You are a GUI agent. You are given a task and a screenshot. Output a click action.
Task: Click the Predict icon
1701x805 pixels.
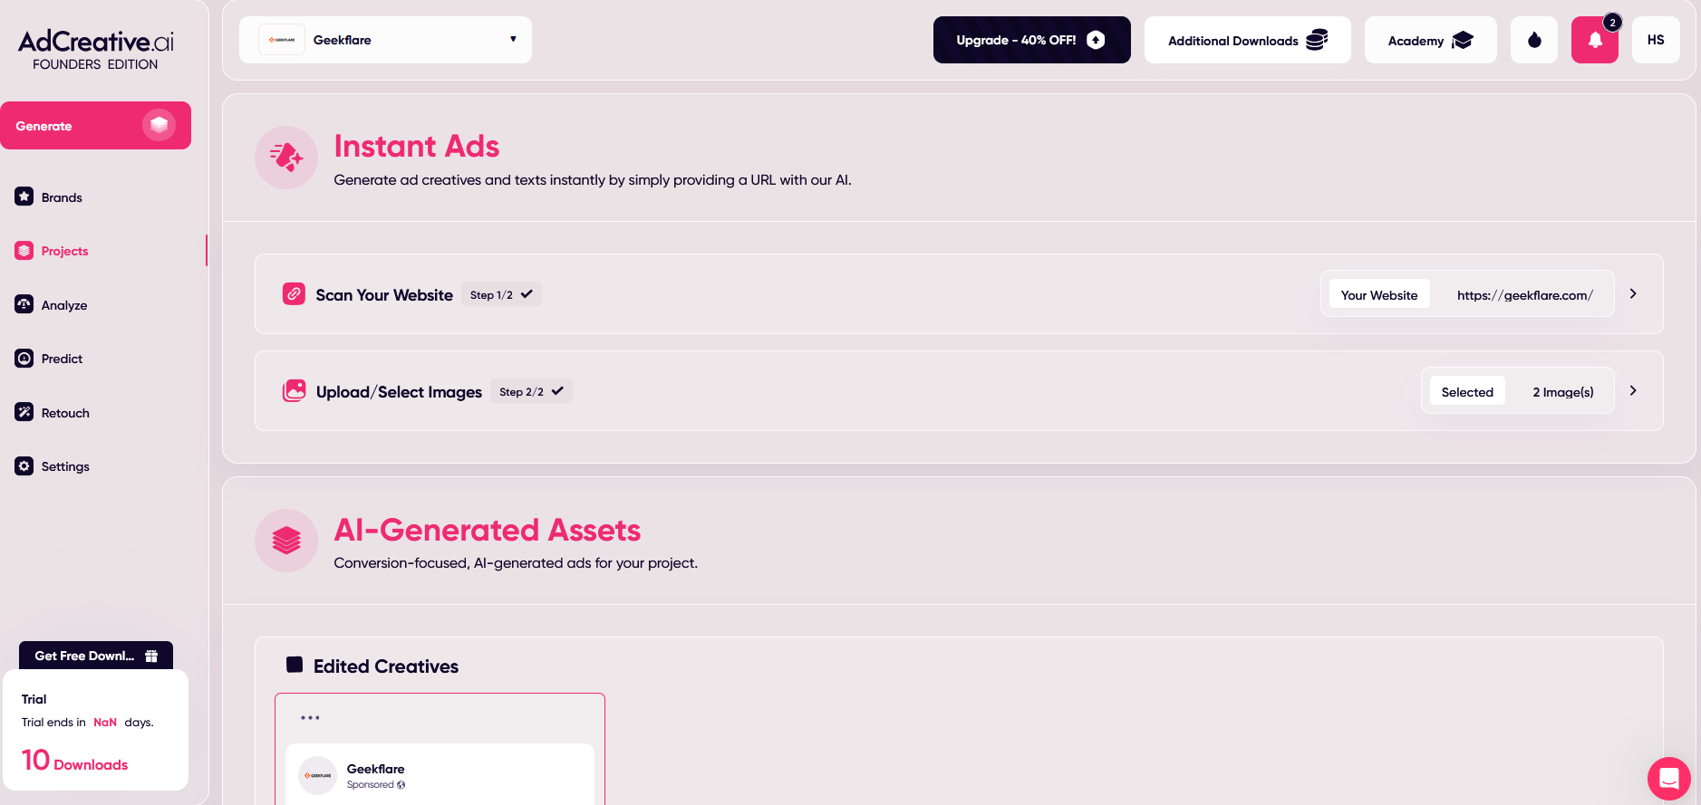click(x=24, y=359)
